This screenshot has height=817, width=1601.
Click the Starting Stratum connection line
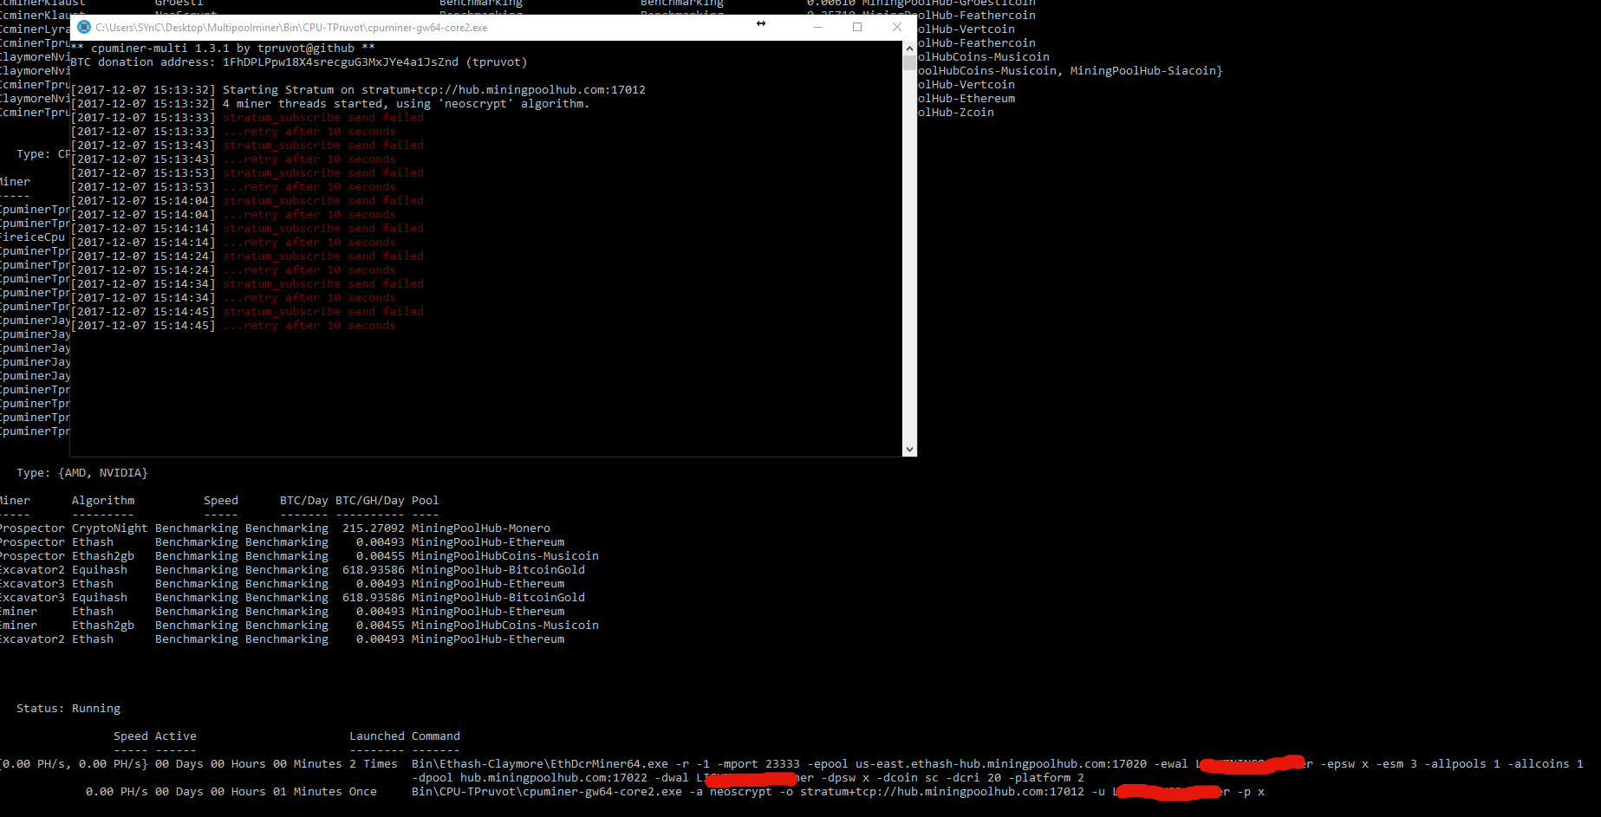click(x=360, y=88)
